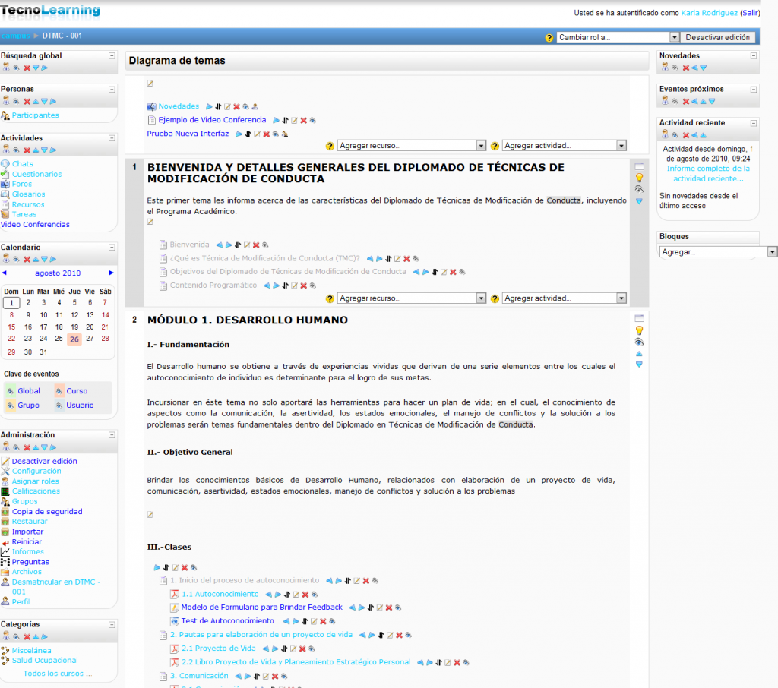This screenshot has width=778, height=688.
Task: Highlight topic 2 using the lightbulb icon
Action: point(639,330)
